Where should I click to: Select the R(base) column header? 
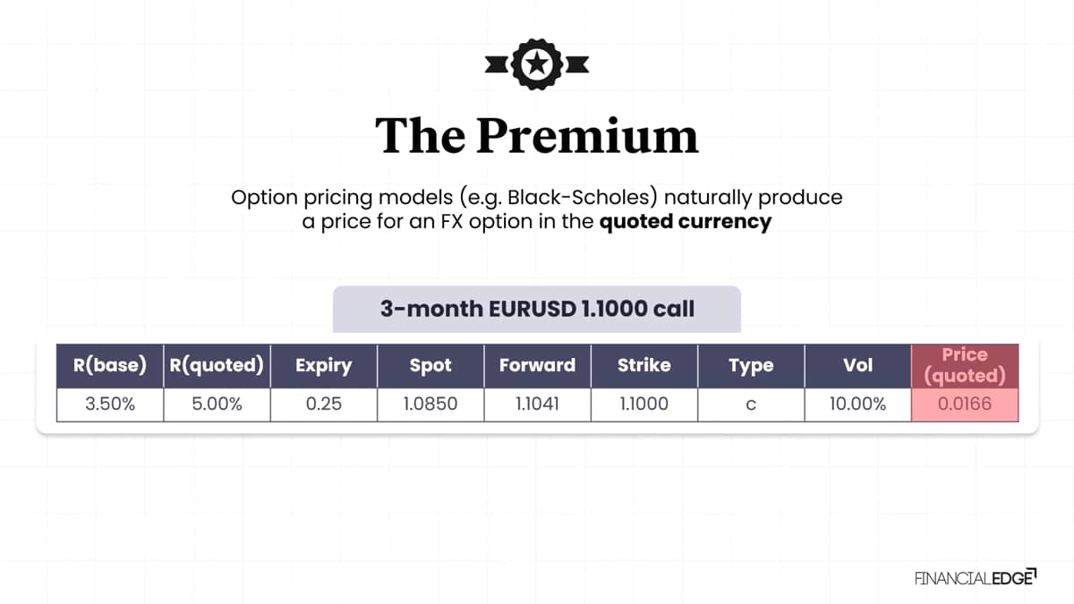pos(110,365)
